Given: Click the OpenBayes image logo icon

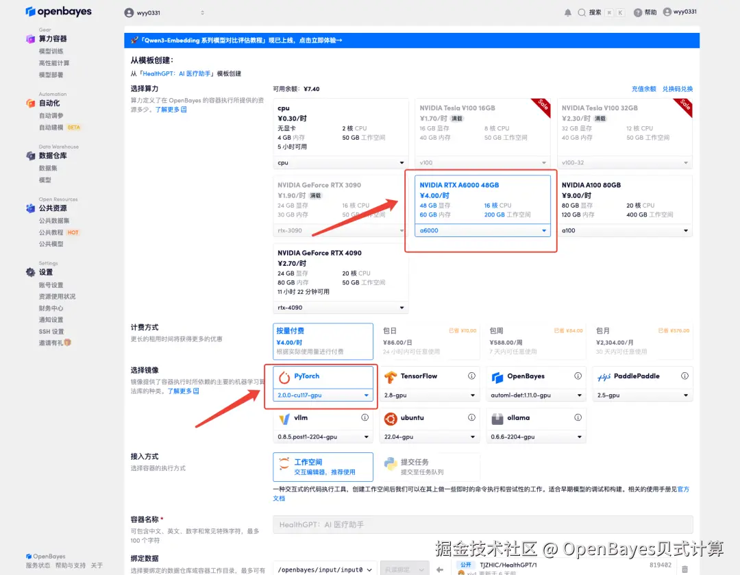Looking at the screenshot, I should [x=497, y=377].
